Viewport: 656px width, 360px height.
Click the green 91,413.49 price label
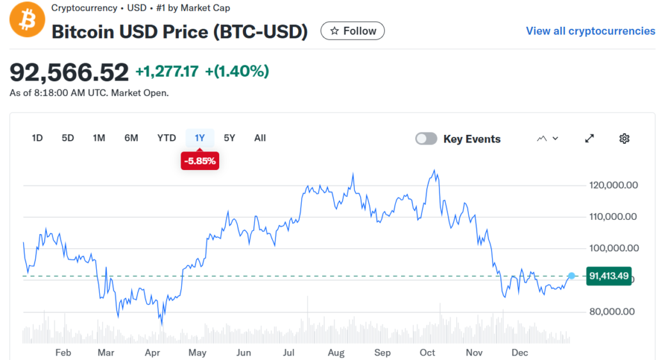[609, 276]
